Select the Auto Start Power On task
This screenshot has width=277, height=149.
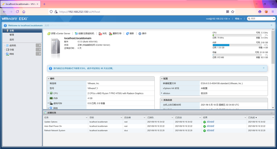coord(159,126)
